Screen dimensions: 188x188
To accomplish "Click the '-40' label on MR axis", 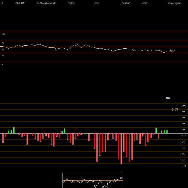I will pyautogui.click(x=183, y=148).
